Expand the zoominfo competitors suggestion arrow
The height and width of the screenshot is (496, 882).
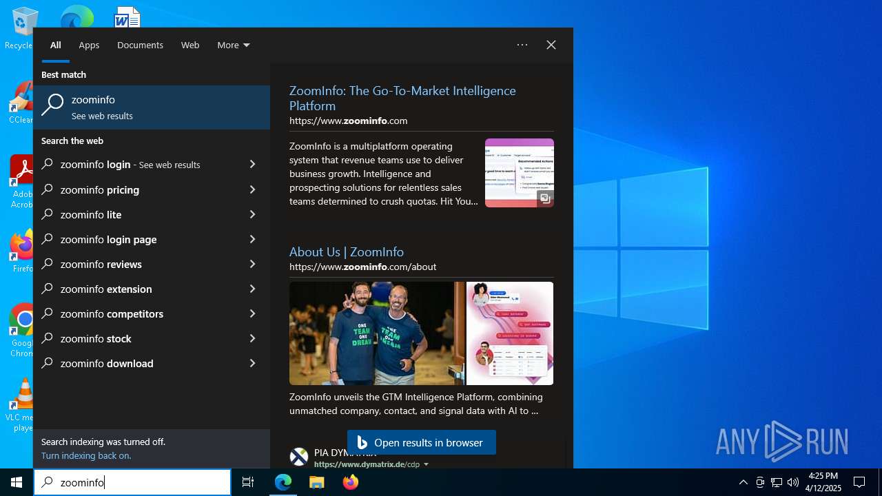pos(252,313)
